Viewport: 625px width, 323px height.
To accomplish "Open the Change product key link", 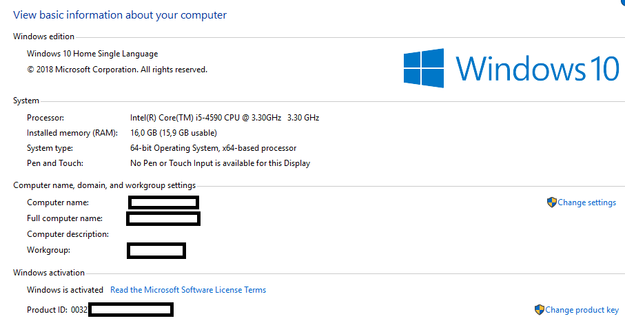I will tap(582, 310).
